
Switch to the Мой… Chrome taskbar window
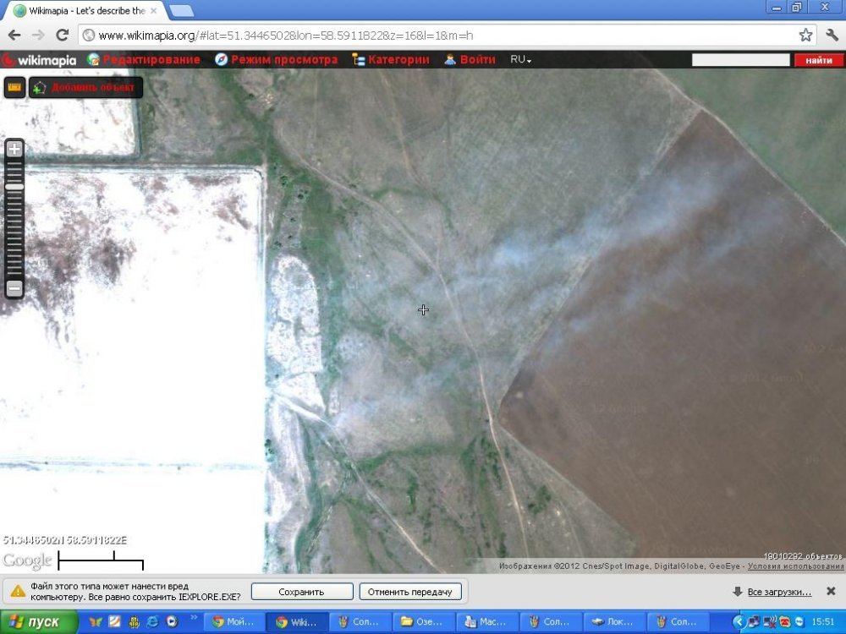[233, 622]
